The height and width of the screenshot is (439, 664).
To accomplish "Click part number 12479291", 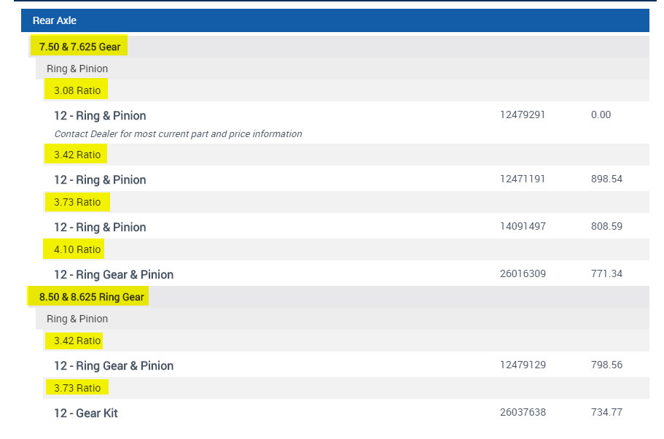I will pos(523,114).
